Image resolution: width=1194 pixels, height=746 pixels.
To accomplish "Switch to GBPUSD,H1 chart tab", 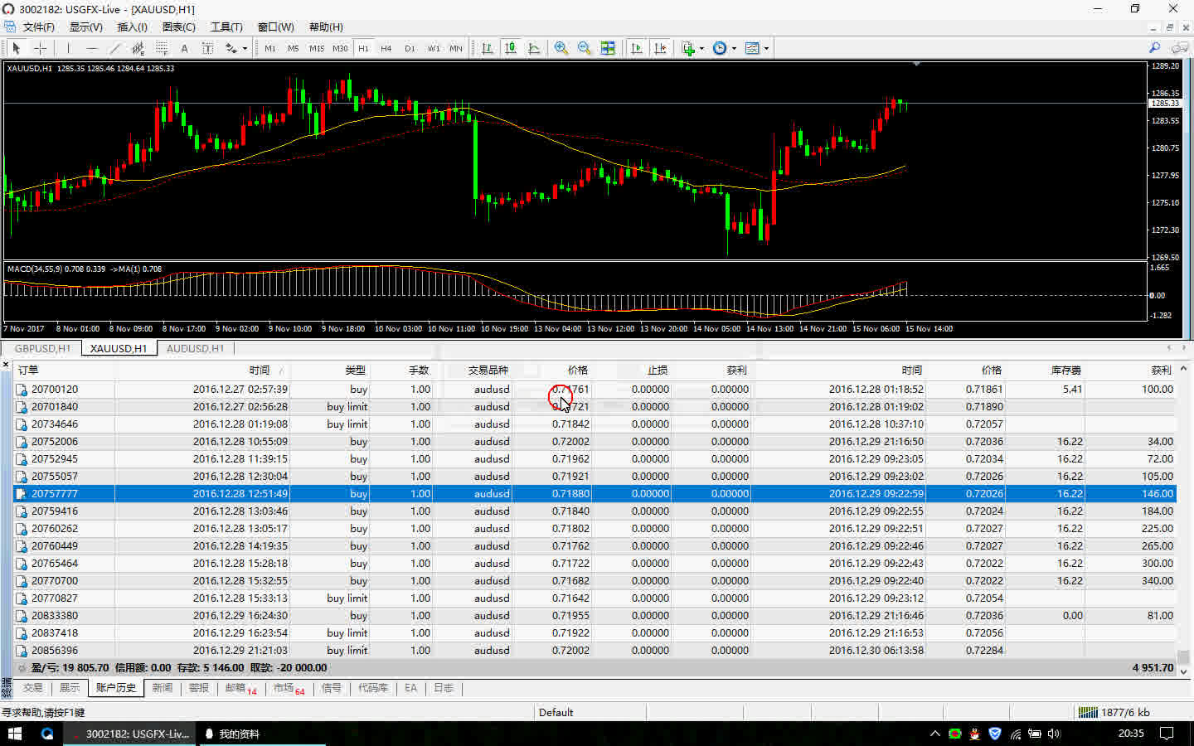I will (42, 348).
